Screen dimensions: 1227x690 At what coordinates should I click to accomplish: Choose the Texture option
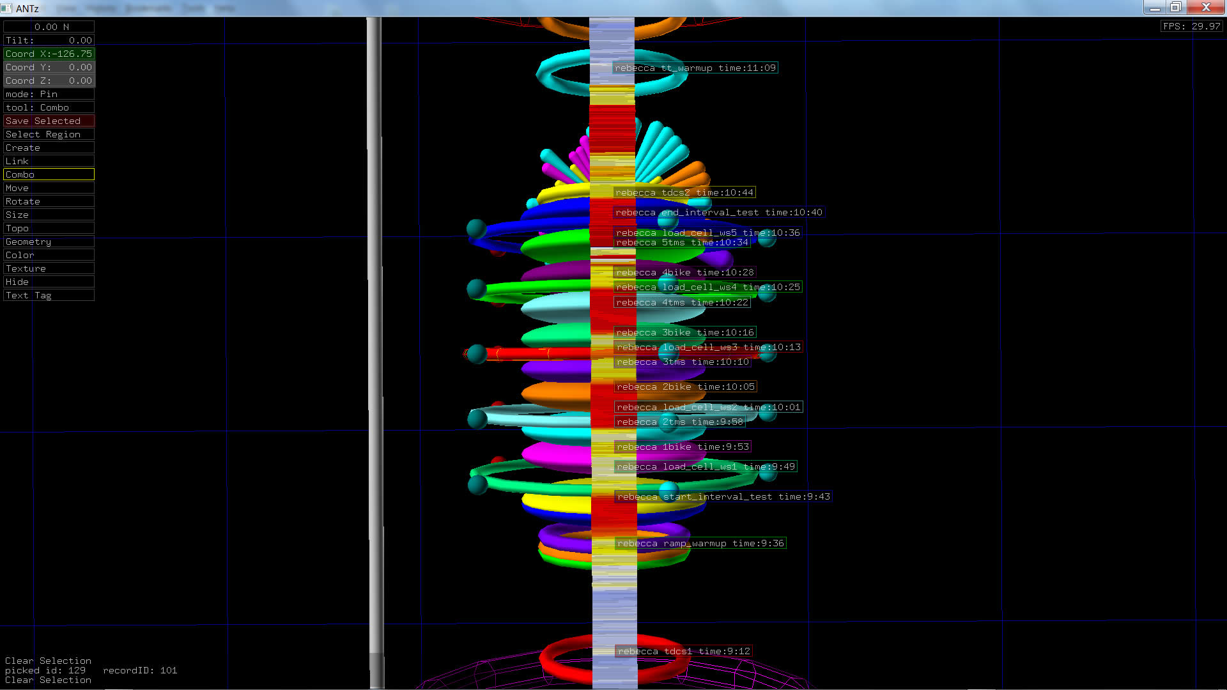click(49, 268)
